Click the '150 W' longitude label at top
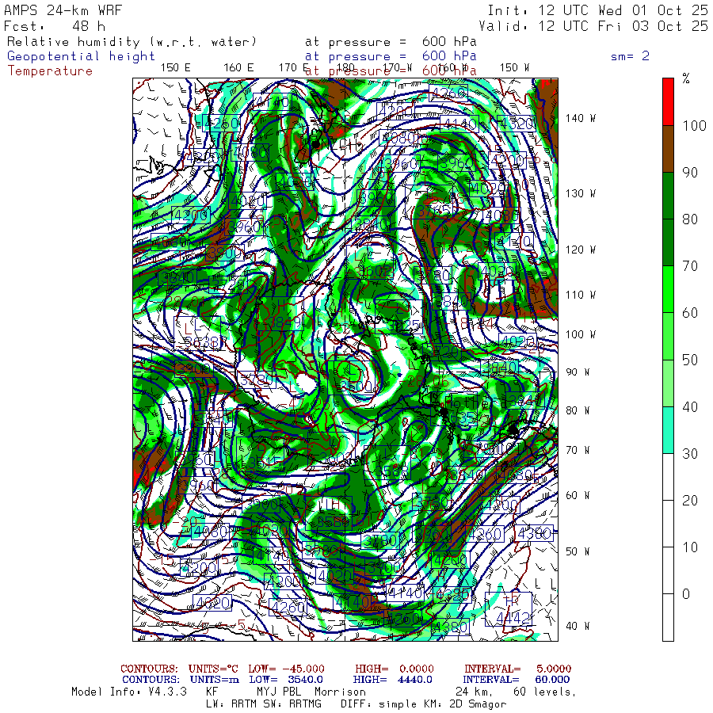Image resolution: width=713 pixels, height=713 pixels. click(514, 68)
